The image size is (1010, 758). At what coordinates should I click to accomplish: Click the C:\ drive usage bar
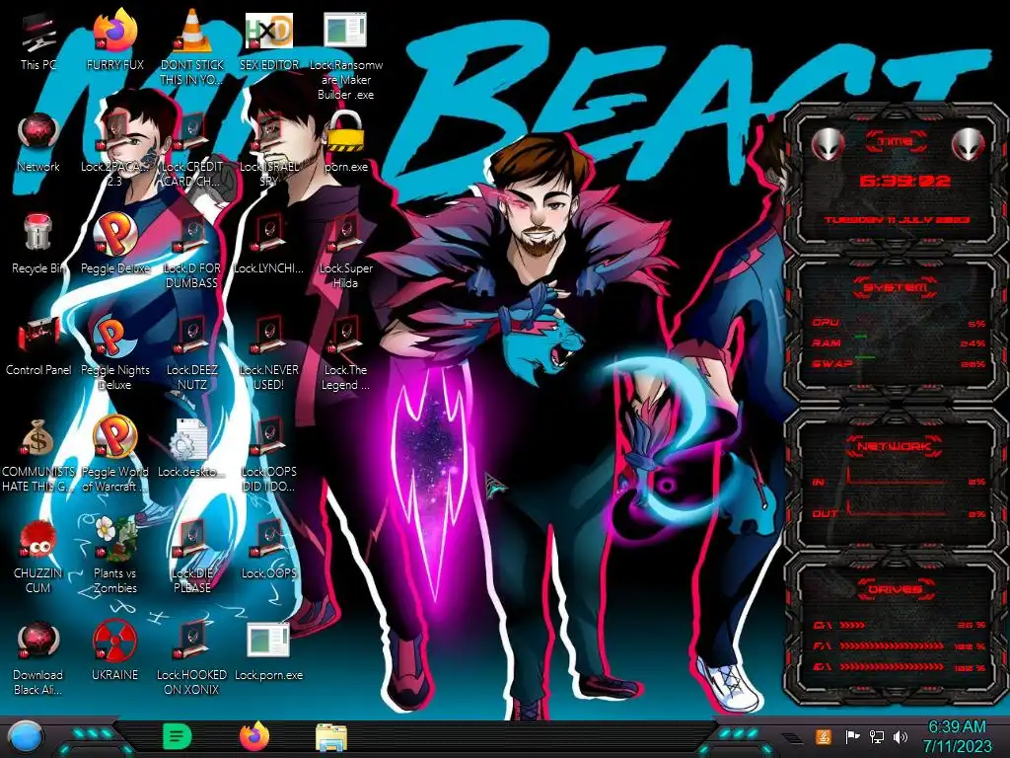899,625
